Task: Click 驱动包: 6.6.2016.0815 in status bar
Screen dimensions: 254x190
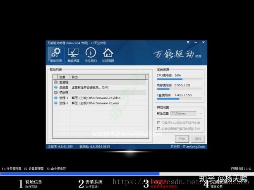Action: (95, 147)
